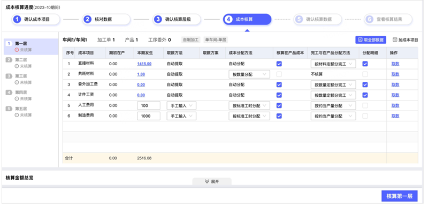Click 取数 link for 委外加工费
This screenshot has height=208, width=428.
coord(395,84)
